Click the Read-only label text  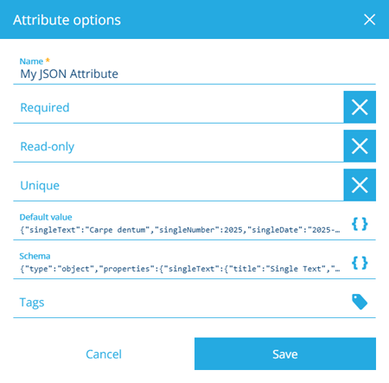coord(48,146)
